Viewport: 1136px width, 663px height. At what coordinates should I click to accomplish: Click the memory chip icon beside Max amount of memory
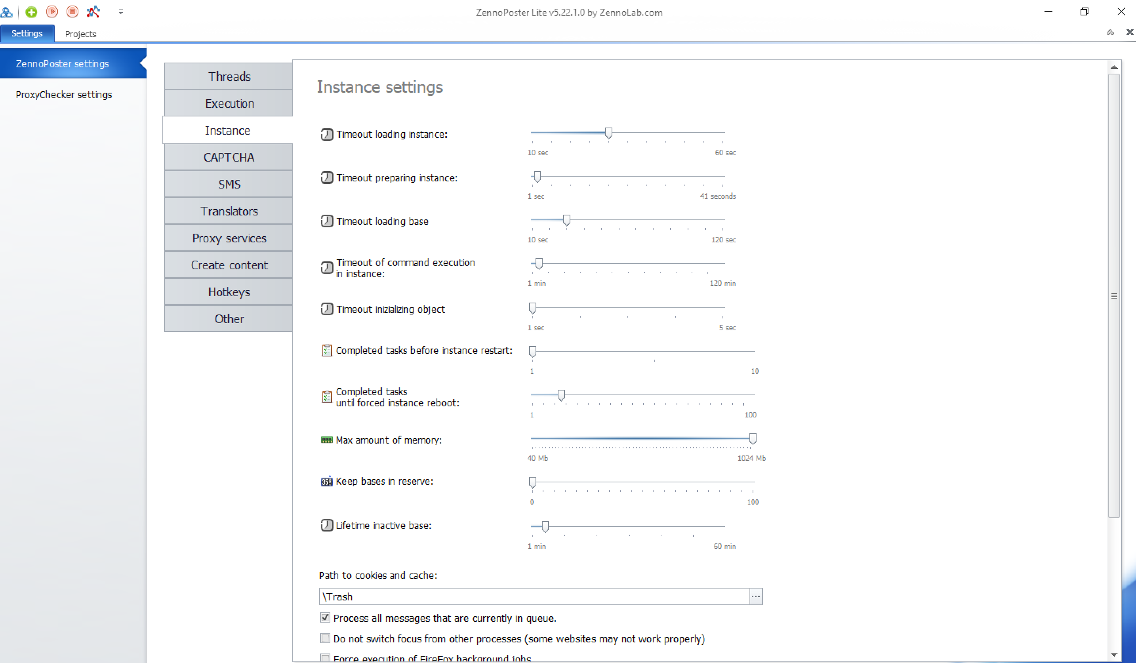326,440
